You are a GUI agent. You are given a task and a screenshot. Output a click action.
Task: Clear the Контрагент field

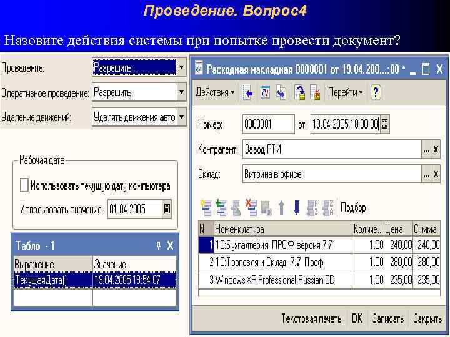coord(436,149)
